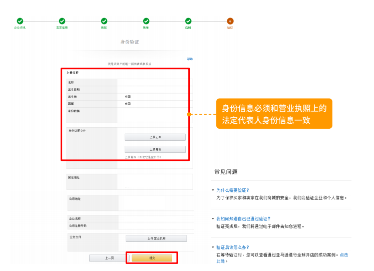The height and width of the screenshot is (271, 374).
Task: Click the 出生地 value showing 中国
Action: click(x=128, y=97)
